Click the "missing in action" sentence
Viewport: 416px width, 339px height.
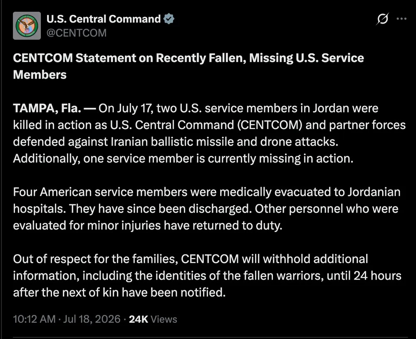(x=183, y=158)
